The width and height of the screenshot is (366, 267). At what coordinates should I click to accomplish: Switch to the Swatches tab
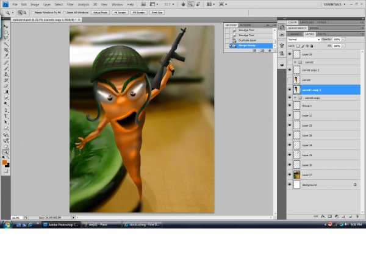click(307, 23)
